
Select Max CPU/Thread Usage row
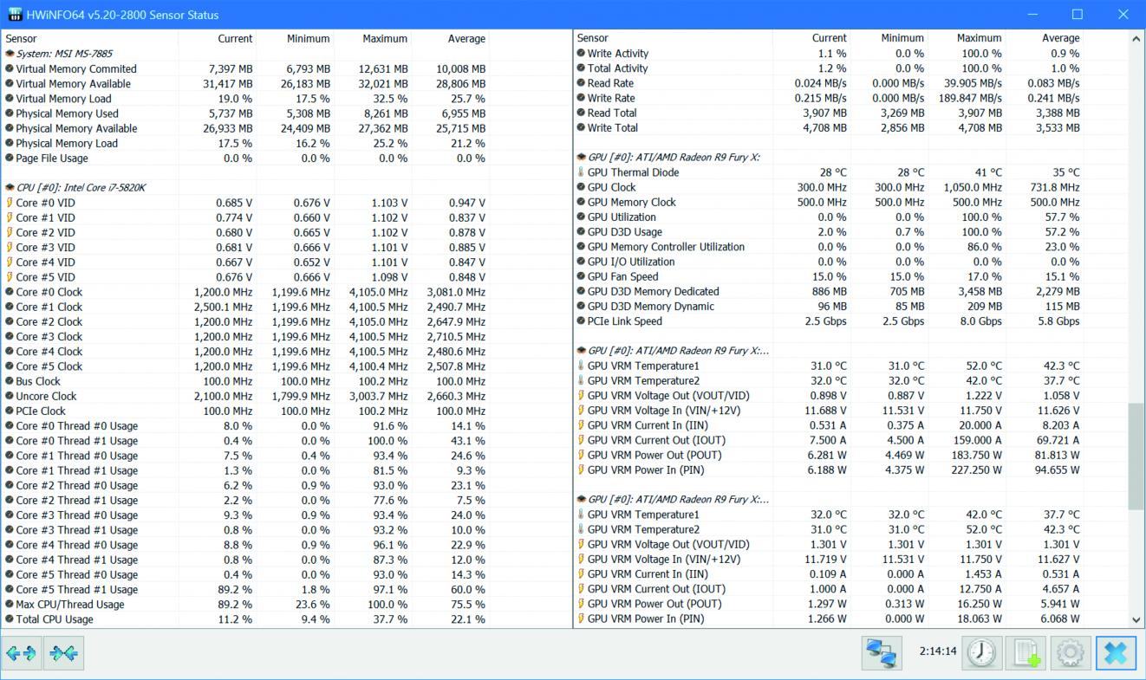coord(244,605)
